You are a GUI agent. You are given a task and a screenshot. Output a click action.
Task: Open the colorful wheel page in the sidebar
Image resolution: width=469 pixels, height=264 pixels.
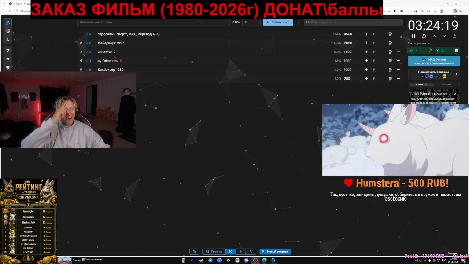coord(8,31)
